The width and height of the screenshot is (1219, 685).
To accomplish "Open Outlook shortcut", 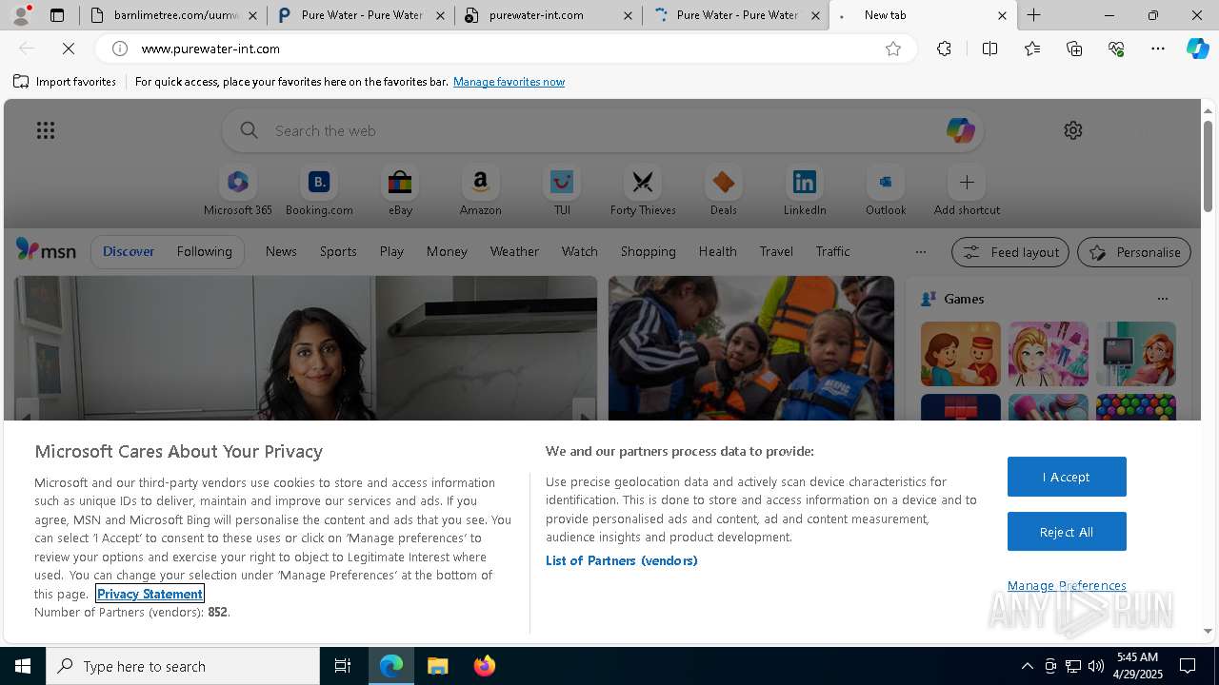I will [x=886, y=191].
